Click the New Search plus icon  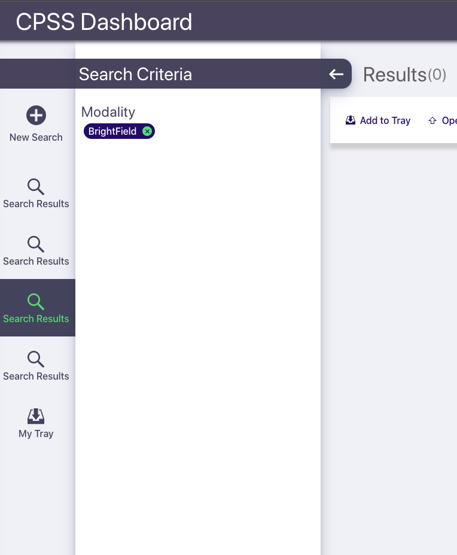(36, 116)
